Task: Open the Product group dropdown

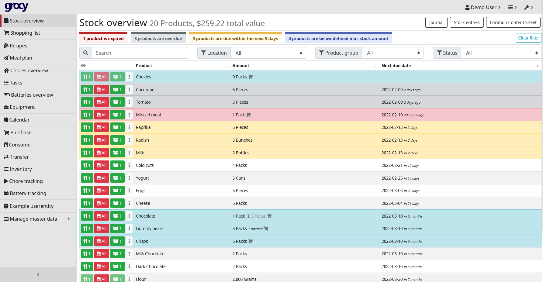Action: click(393, 53)
